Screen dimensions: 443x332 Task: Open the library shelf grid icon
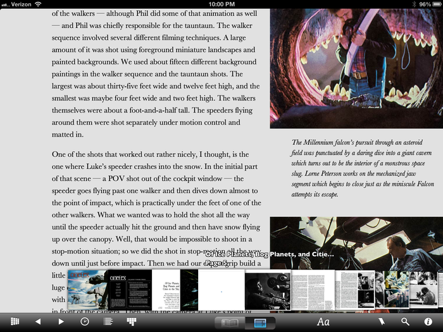(15, 321)
